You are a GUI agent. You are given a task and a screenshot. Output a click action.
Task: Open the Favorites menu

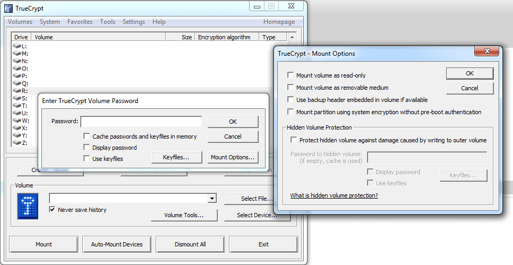[80, 22]
